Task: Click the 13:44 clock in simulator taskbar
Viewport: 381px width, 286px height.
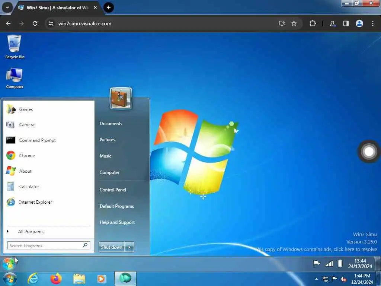Action: [360, 264]
